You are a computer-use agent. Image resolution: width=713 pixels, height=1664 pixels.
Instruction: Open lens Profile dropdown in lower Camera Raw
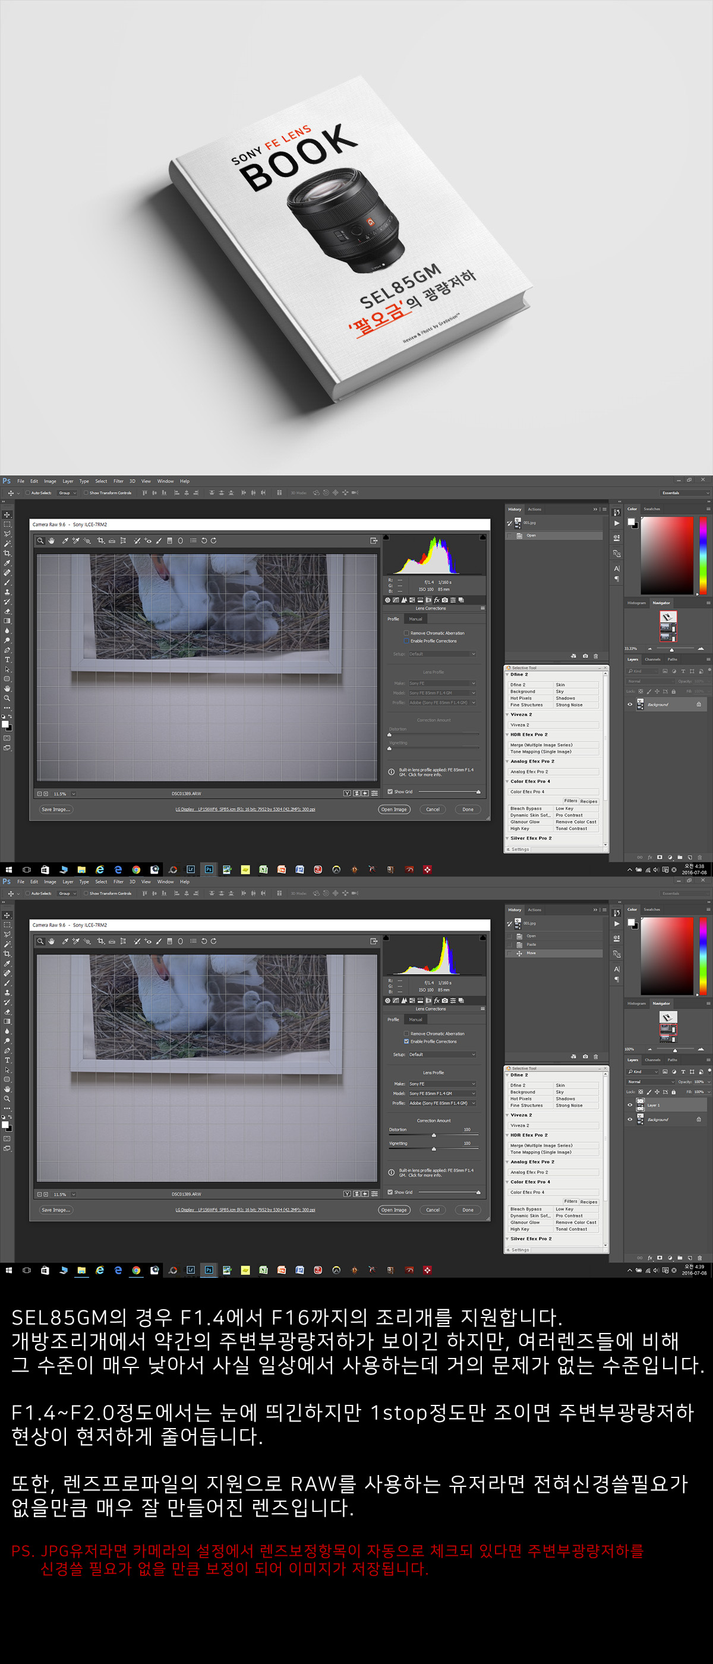coord(443,1102)
